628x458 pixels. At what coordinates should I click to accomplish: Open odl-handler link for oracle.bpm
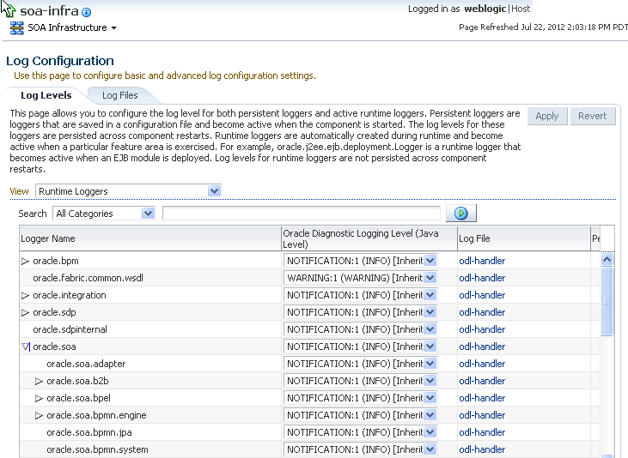point(482,261)
